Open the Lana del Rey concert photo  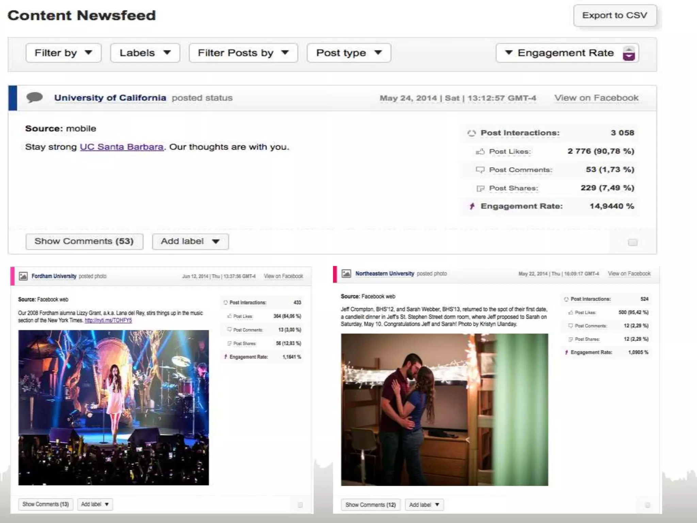coord(113,407)
